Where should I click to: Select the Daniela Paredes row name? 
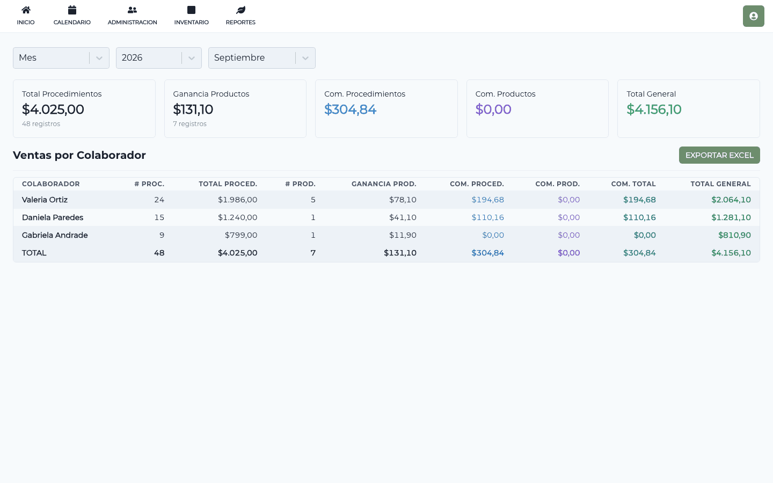(x=53, y=217)
